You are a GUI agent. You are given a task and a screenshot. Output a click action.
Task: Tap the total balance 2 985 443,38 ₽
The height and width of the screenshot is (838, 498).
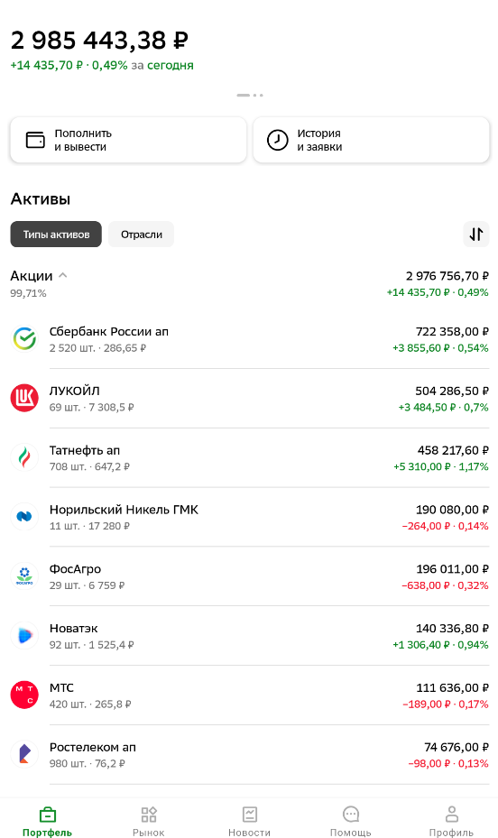(x=99, y=40)
